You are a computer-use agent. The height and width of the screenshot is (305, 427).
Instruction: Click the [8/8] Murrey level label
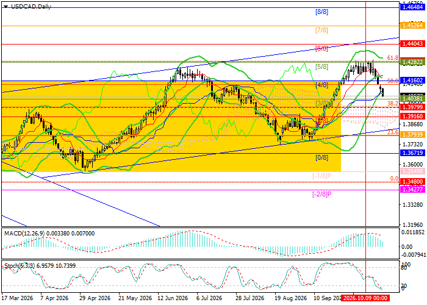[x=321, y=12]
